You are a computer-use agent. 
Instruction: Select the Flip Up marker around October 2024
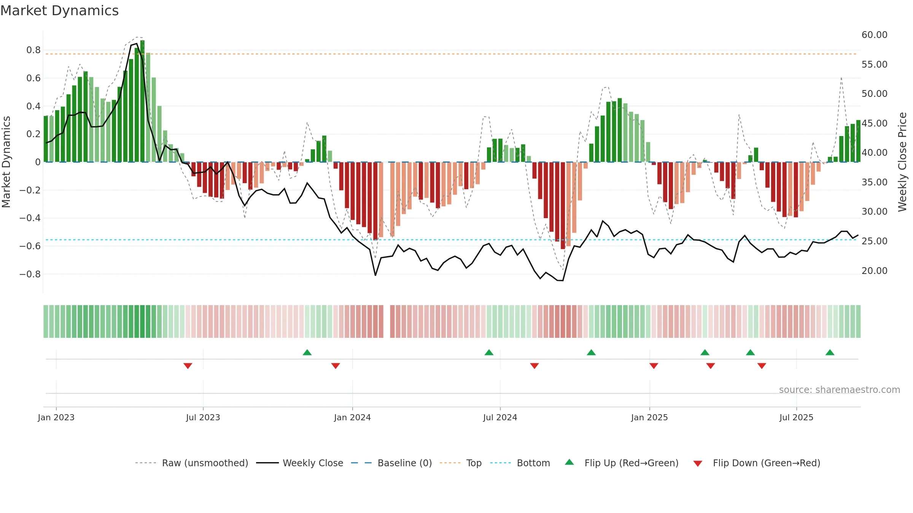(x=591, y=352)
